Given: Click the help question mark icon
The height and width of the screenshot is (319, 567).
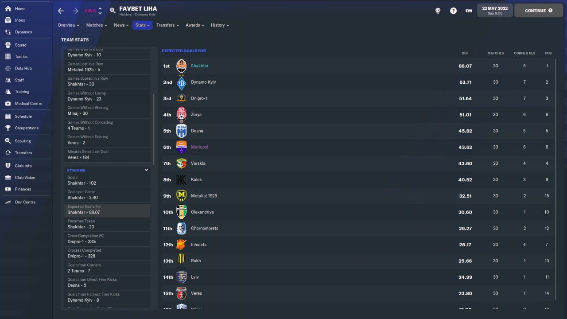Looking at the screenshot, I should [x=453, y=11].
